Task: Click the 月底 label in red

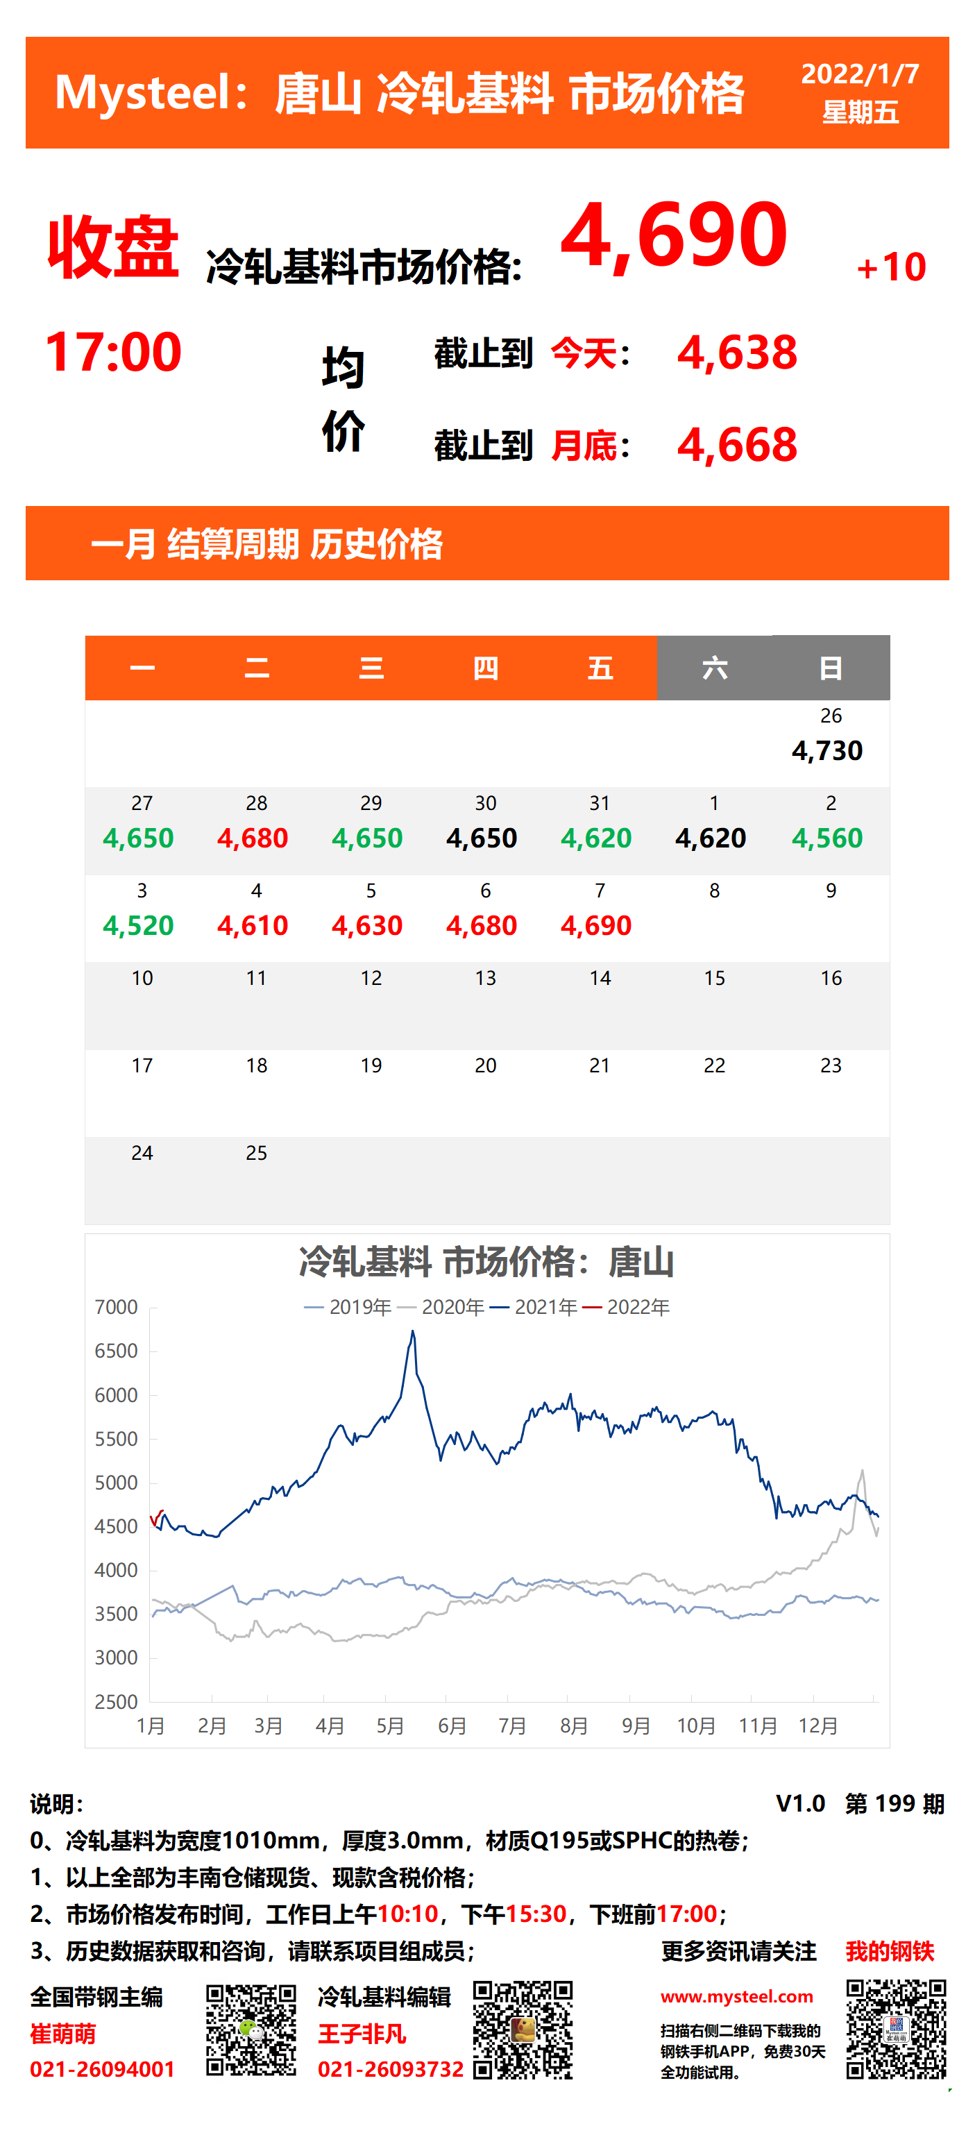Action: pyautogui.click(x=584, y=446)
